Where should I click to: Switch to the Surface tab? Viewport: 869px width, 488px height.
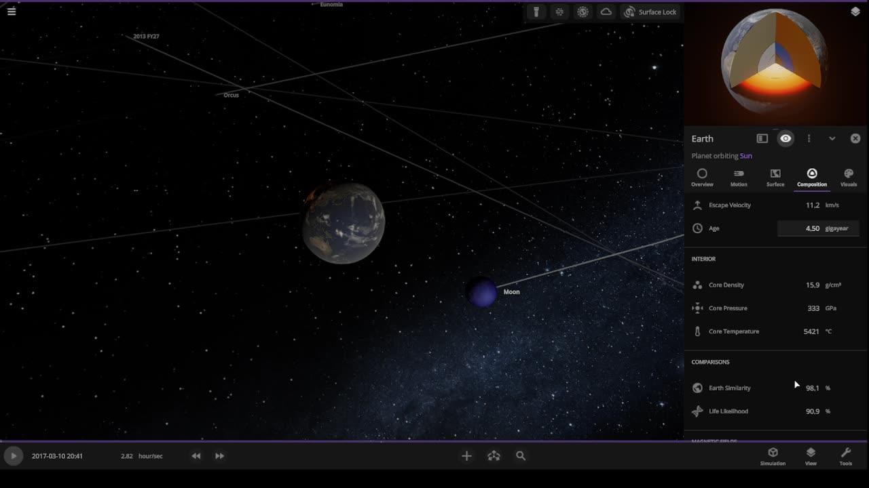tap(775, 178)
